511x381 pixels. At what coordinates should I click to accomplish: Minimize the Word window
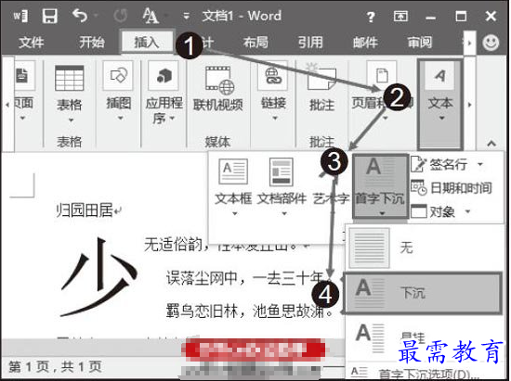(x=431, y=17)
